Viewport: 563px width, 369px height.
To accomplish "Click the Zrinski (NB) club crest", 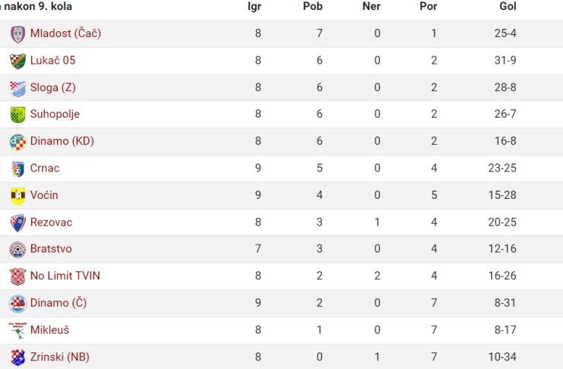I will (17, 358).
